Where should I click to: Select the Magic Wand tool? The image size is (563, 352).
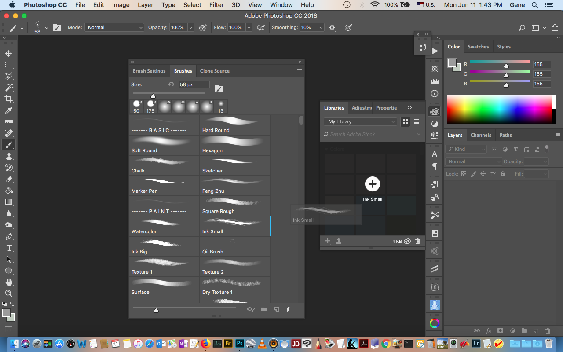pos(8,88)
